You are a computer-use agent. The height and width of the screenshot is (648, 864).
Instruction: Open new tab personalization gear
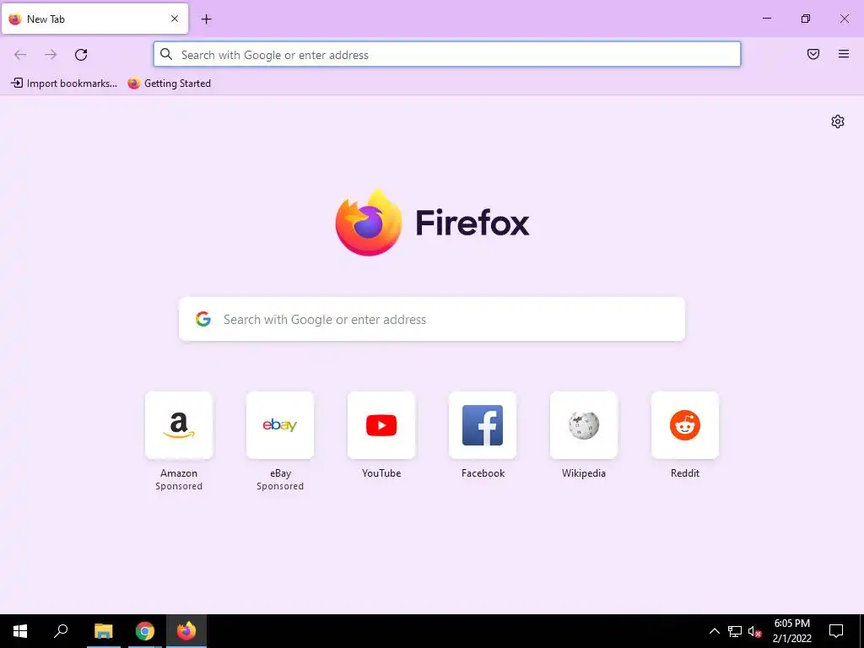click(838, 121)
